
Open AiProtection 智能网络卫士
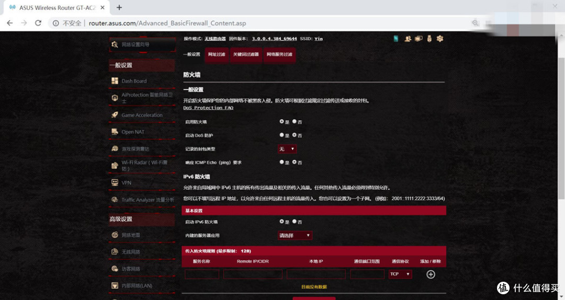[x=142, y=98]
